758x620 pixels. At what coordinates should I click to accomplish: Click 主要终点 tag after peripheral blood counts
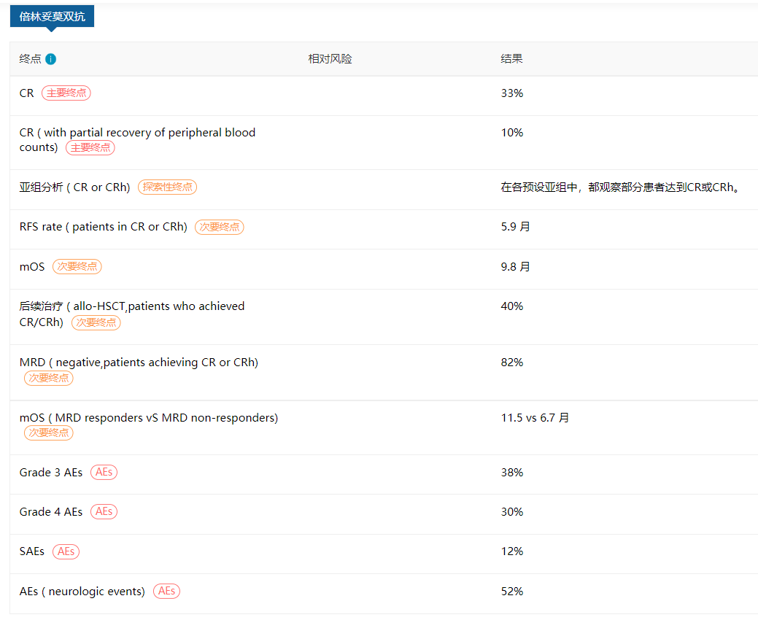(90, 147)
